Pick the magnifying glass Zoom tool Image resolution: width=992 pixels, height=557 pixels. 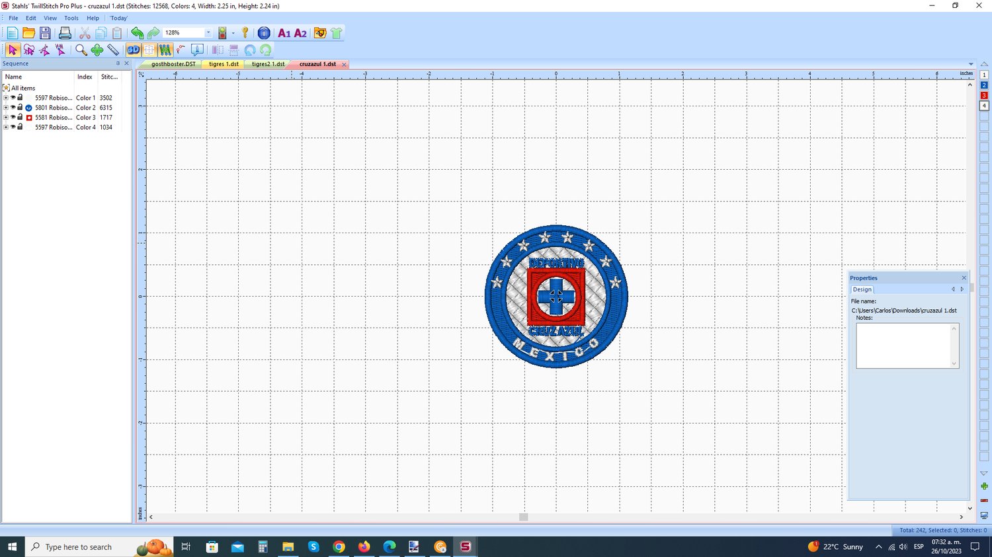pos(81,50)
